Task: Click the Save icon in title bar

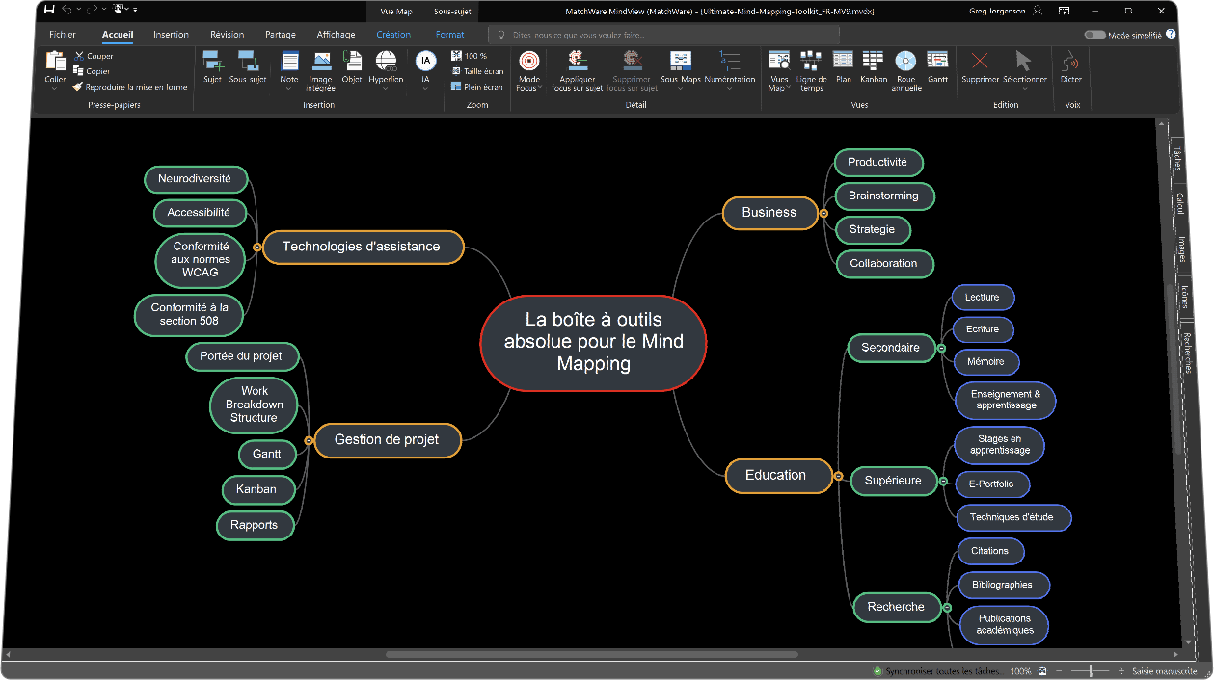Action: [49, 10]
